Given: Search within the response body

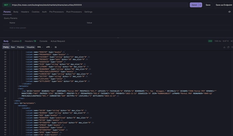Looking at the screenshot, I should [x=232, y=47].
